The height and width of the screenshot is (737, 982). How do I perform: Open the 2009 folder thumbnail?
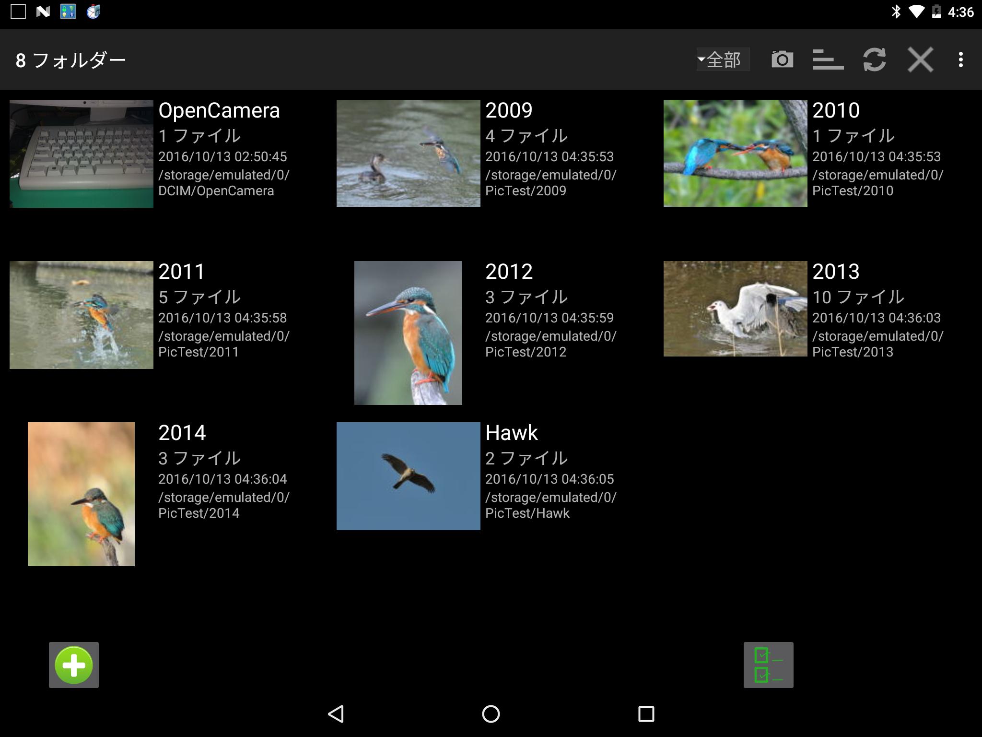tap(409, 153)
